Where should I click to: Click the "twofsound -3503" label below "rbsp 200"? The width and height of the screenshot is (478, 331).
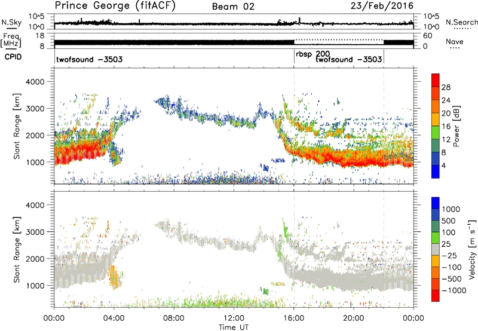349,59
